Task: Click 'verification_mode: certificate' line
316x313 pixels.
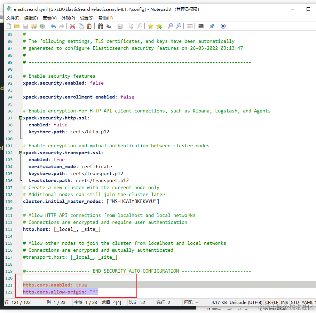Action: click(70, 166)
